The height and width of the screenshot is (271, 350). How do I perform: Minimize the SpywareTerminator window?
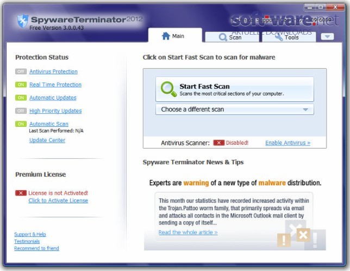310,8
